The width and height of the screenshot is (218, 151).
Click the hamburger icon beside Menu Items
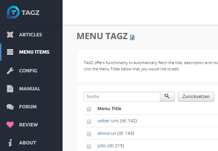[x=10, y=52]
